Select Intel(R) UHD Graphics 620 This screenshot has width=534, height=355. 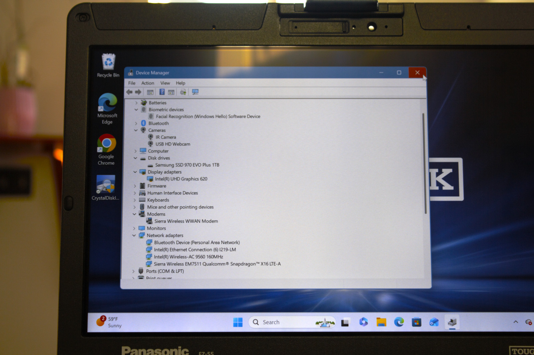(x=181, y=179)
